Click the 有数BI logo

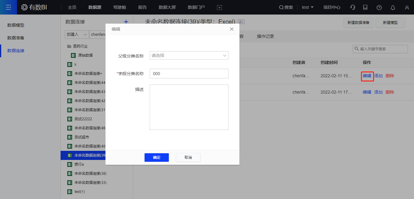click(33, 7)
